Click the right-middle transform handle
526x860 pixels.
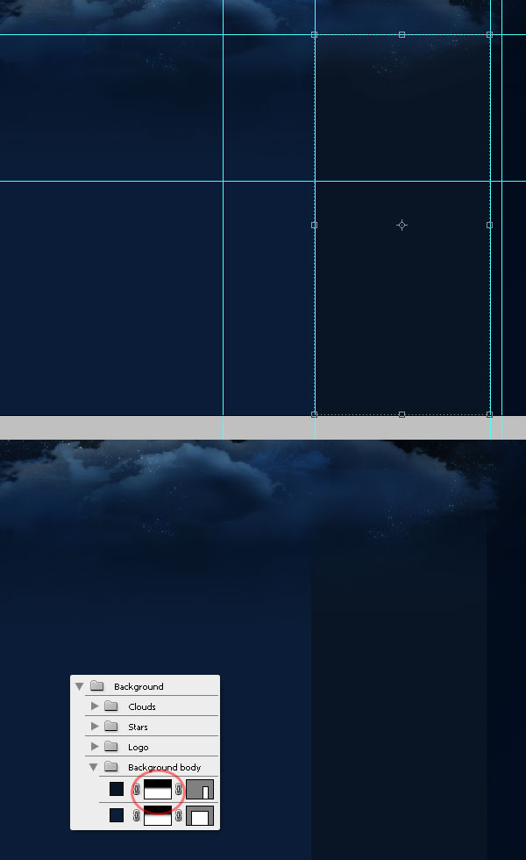(x=490, y=225)
